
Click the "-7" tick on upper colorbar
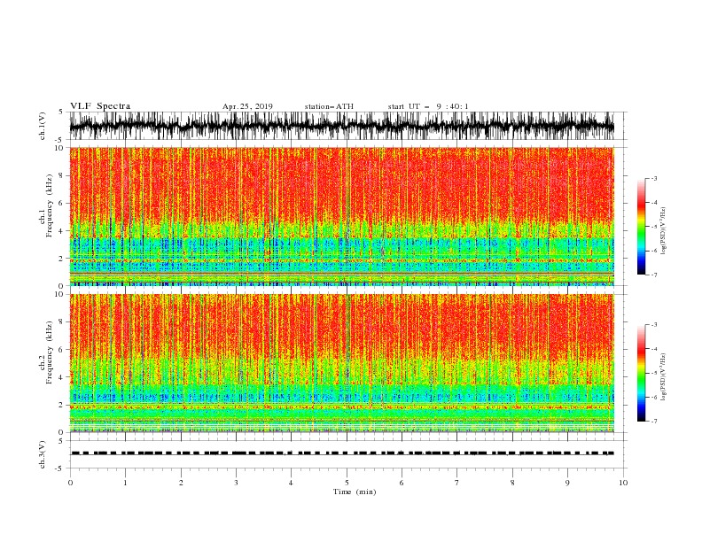point(653,275)
